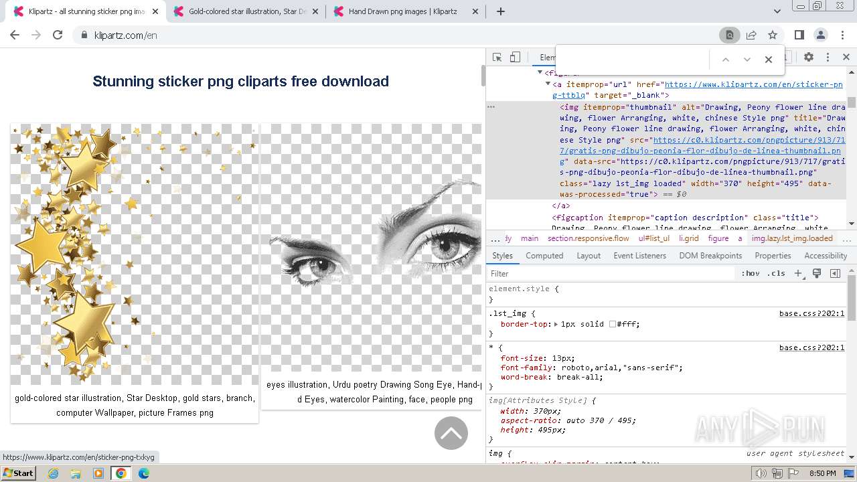Viewport: 857px width, 482px height.
Task: Close the DevTools panel
Action: (846, 58)
